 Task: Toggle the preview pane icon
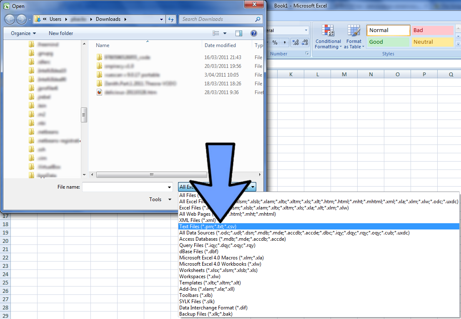(x=239, y=33)
